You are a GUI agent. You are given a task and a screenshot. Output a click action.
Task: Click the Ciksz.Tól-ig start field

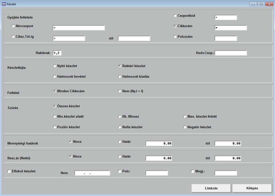tap(69, 38)
